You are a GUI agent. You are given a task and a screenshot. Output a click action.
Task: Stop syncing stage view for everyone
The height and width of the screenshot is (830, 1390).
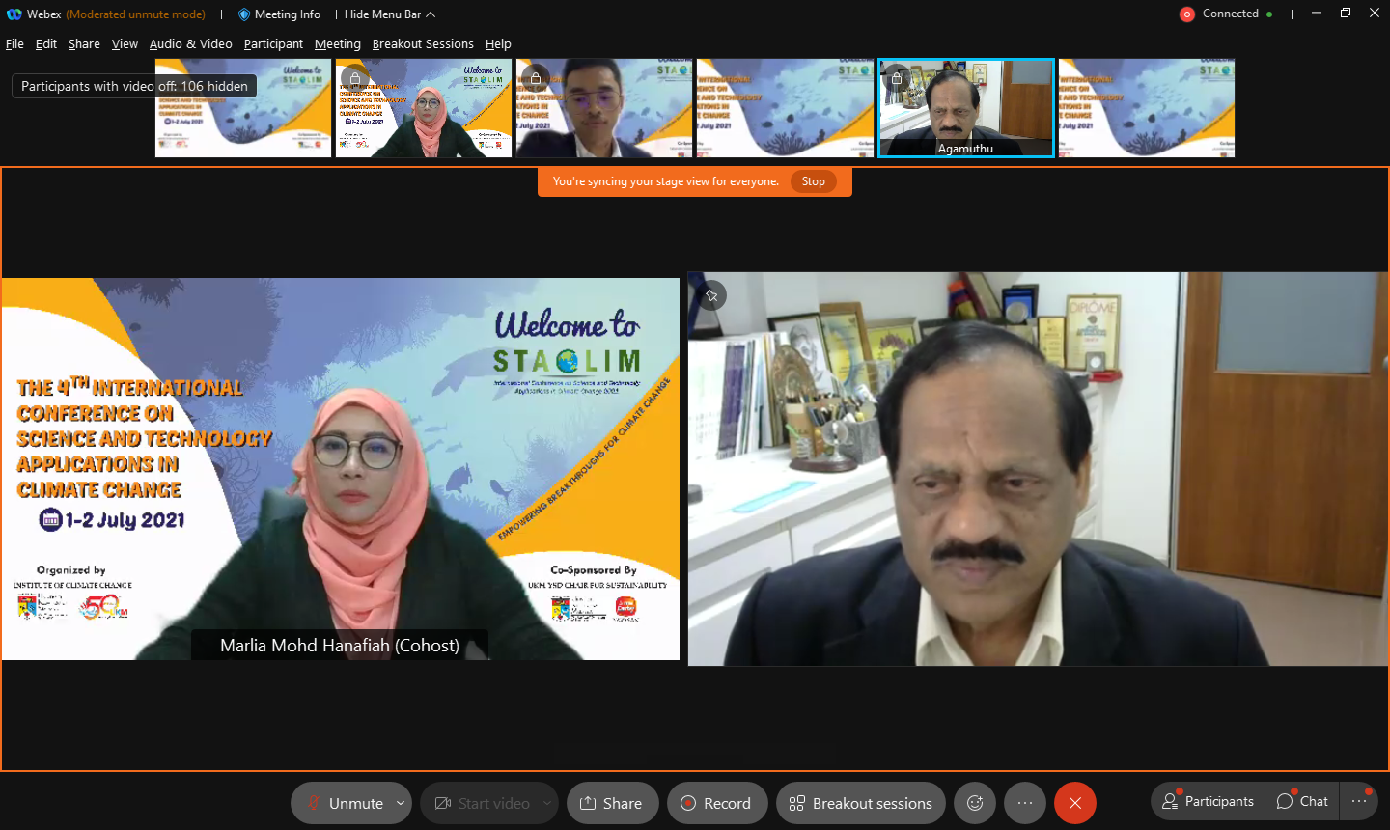(x=813, y=181)
